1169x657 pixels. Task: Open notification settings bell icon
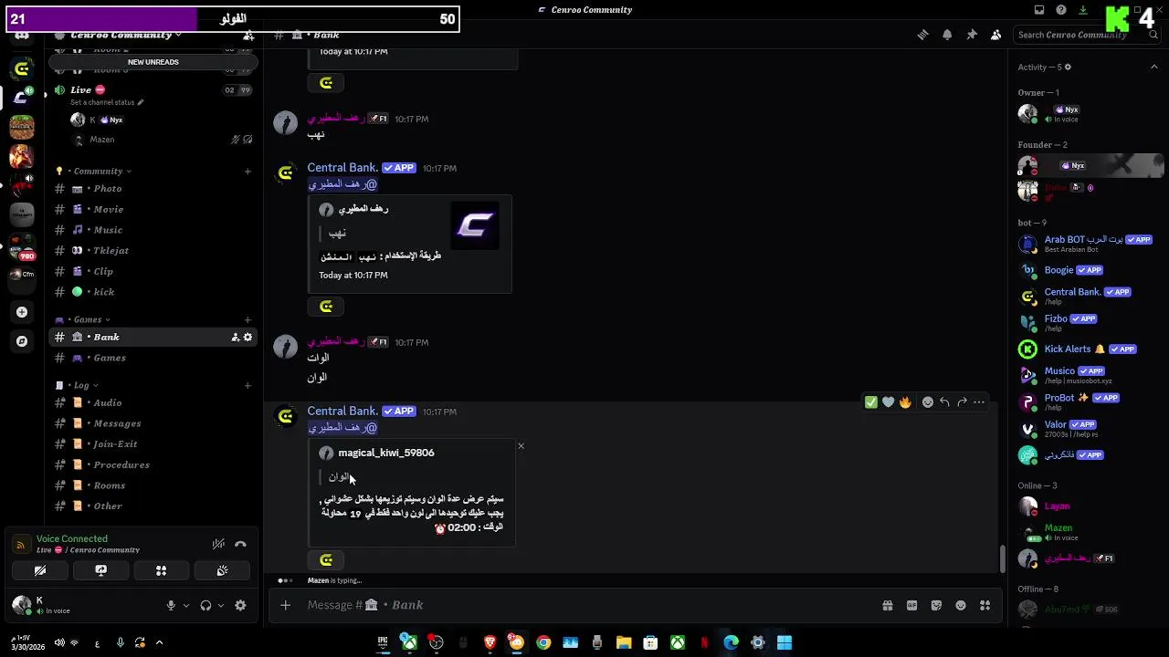pos(947,35)
